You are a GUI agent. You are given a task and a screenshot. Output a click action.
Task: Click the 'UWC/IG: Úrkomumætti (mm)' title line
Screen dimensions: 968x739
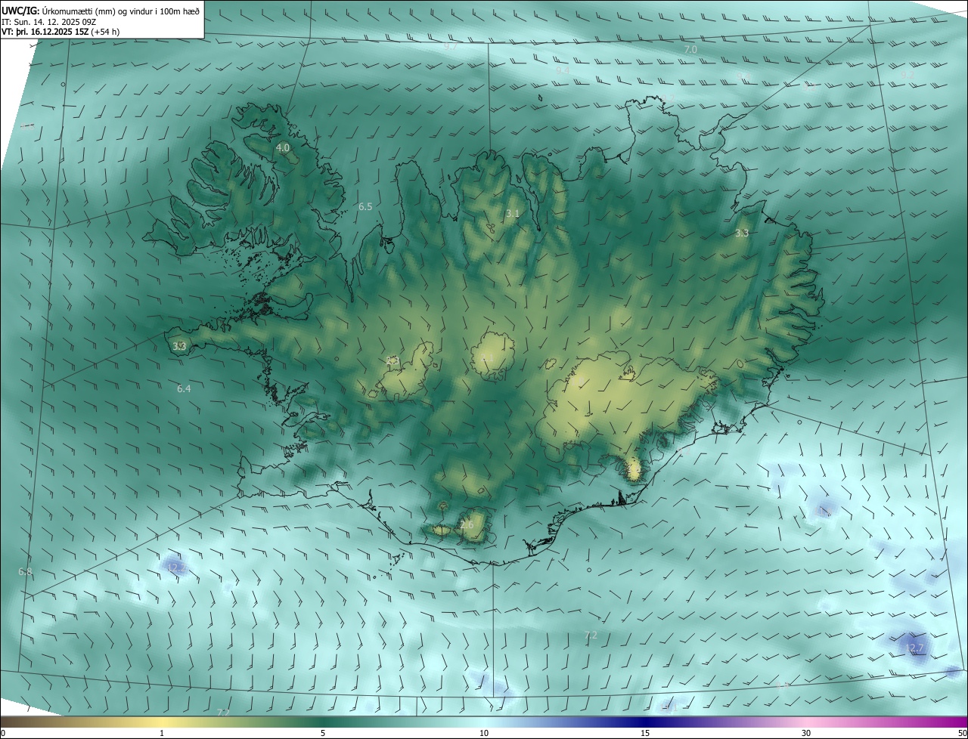(101, 11)
